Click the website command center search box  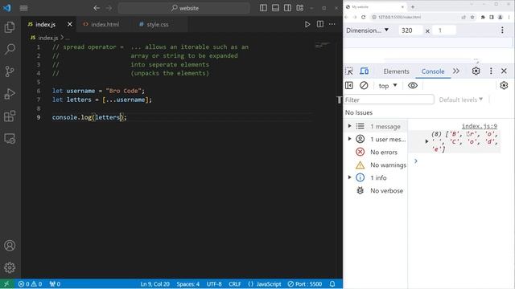click(184, 8)
